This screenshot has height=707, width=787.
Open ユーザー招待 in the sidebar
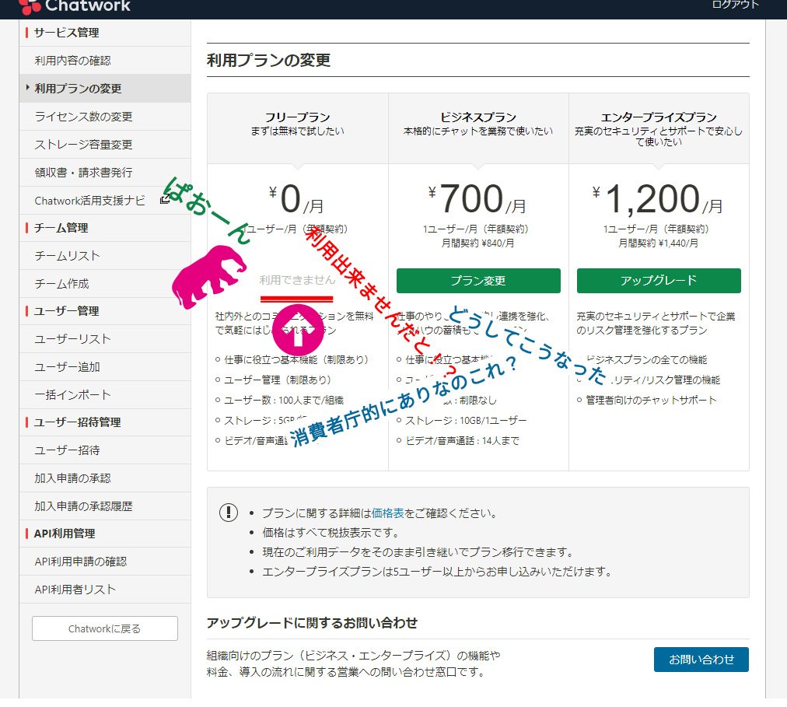105,450
